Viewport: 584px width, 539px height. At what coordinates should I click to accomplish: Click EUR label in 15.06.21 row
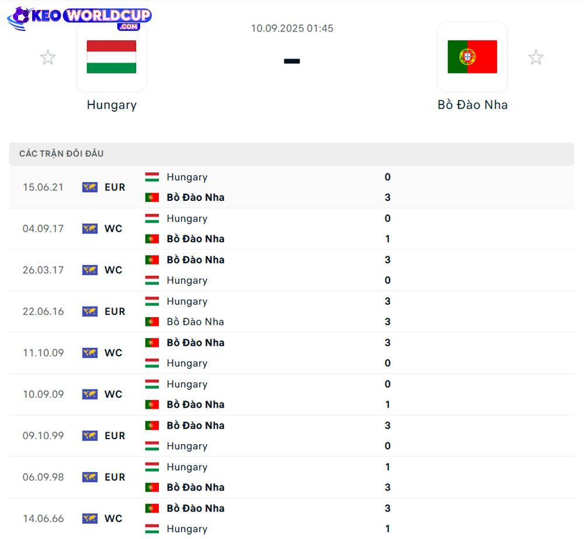coord(114,187)
